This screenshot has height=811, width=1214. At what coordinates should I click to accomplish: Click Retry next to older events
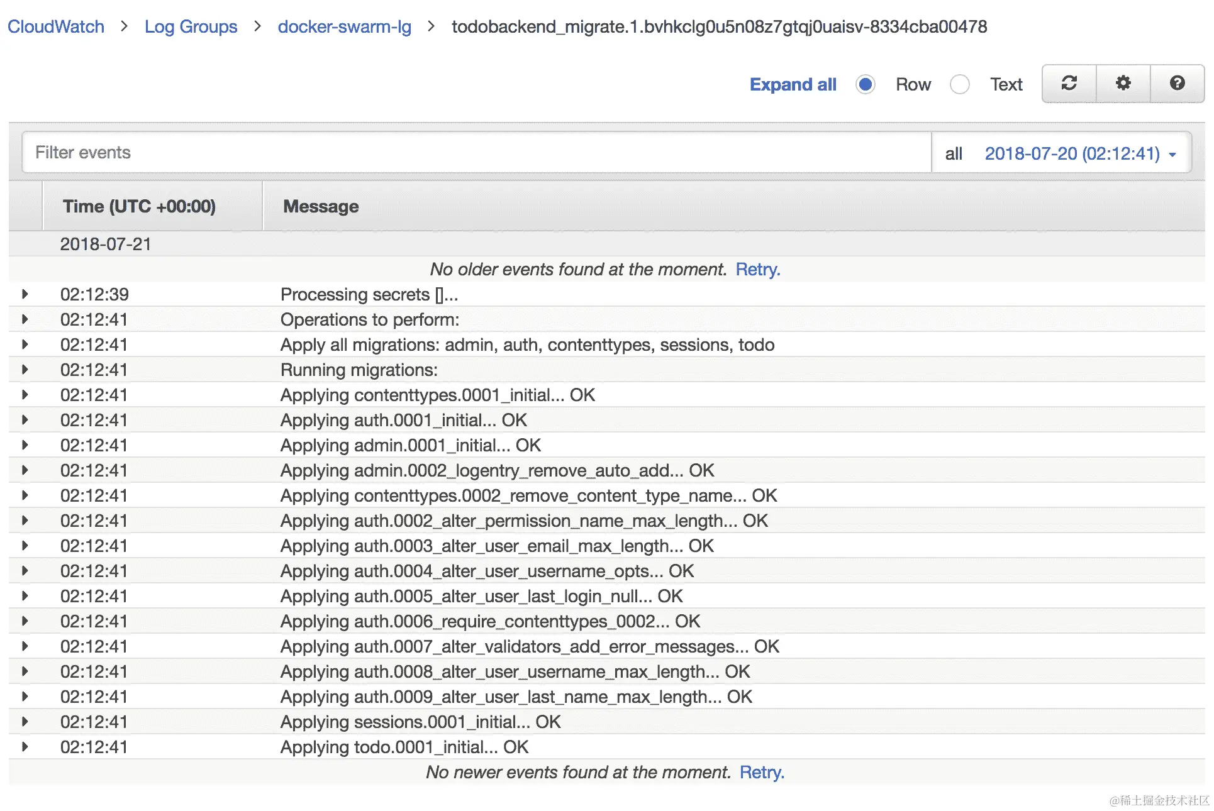[757, 269]
